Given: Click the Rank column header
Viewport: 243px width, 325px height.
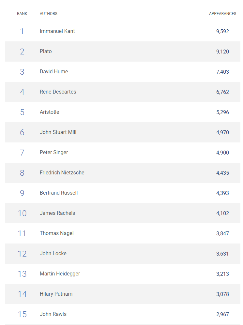Looking at the screenshot, I should tap(22, 14).
